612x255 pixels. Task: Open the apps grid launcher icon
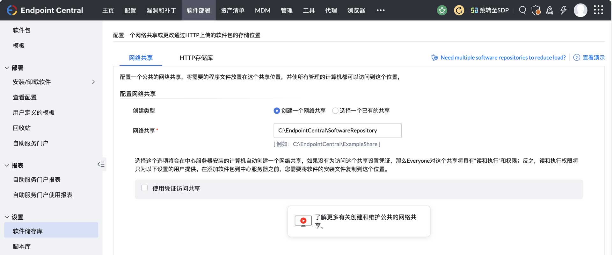coord(598,10)
